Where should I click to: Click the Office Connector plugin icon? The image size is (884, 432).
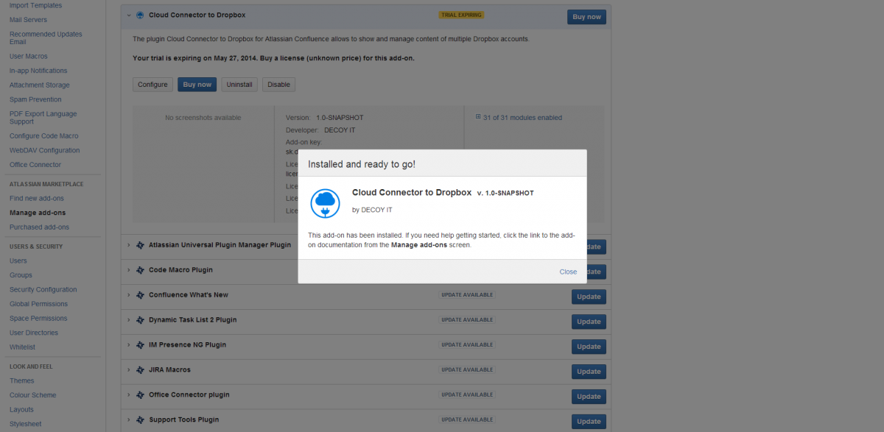(140, 395)
